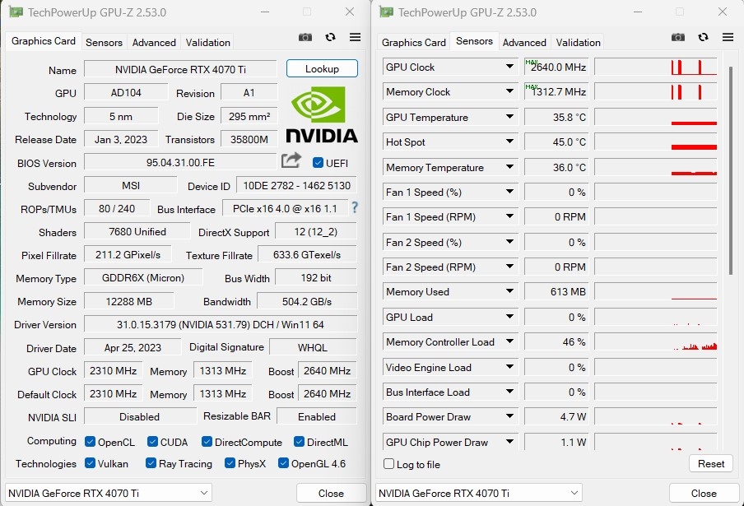Click the NVIDIA logo image
744x506 pixels.
tap(322, 116)
